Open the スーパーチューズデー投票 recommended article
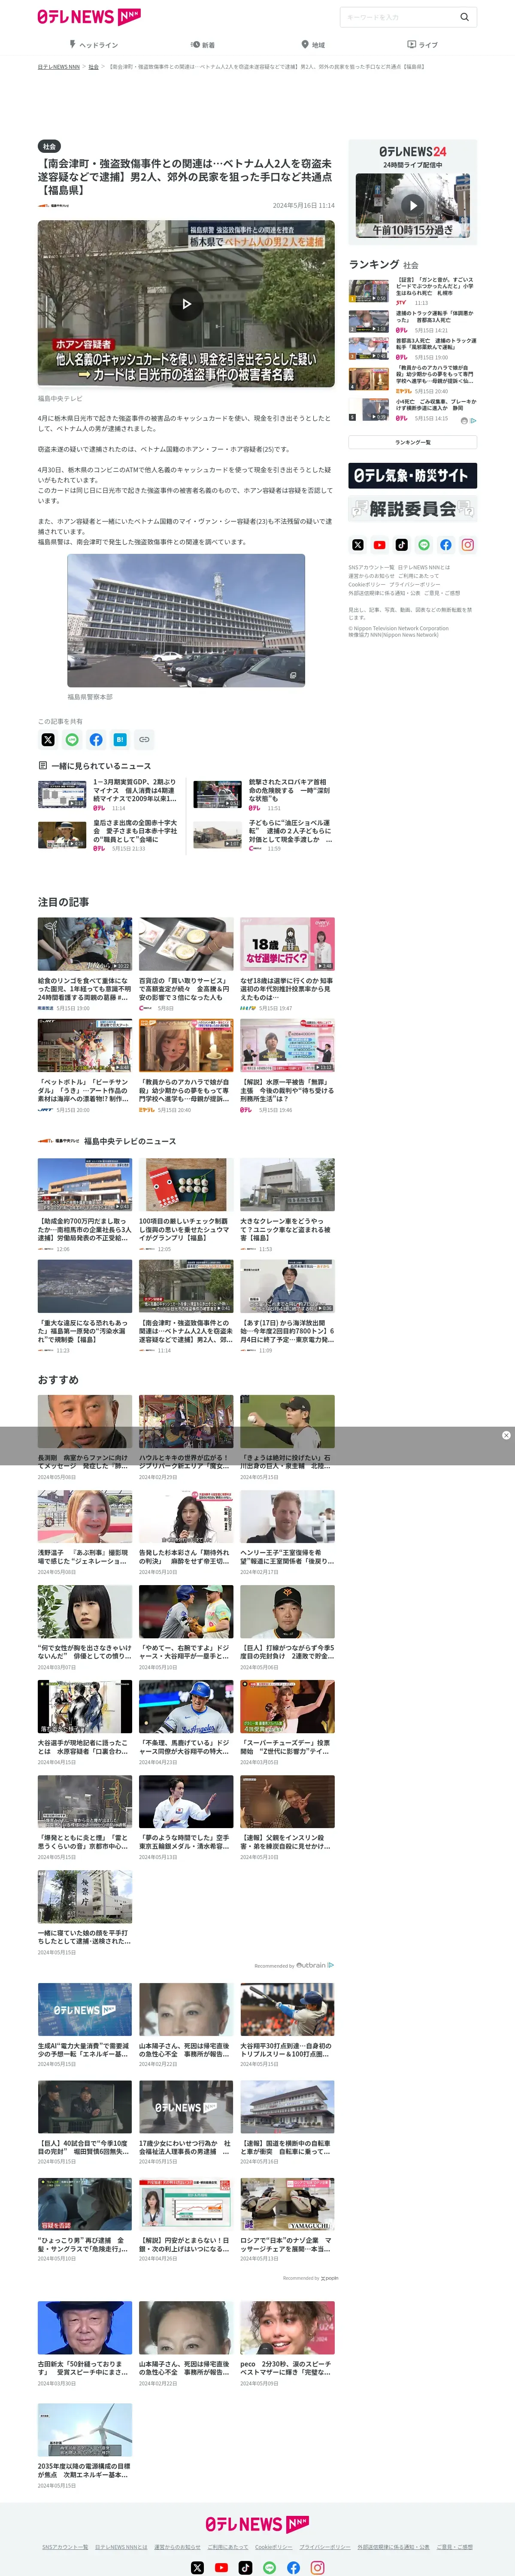 (287, 1723)
